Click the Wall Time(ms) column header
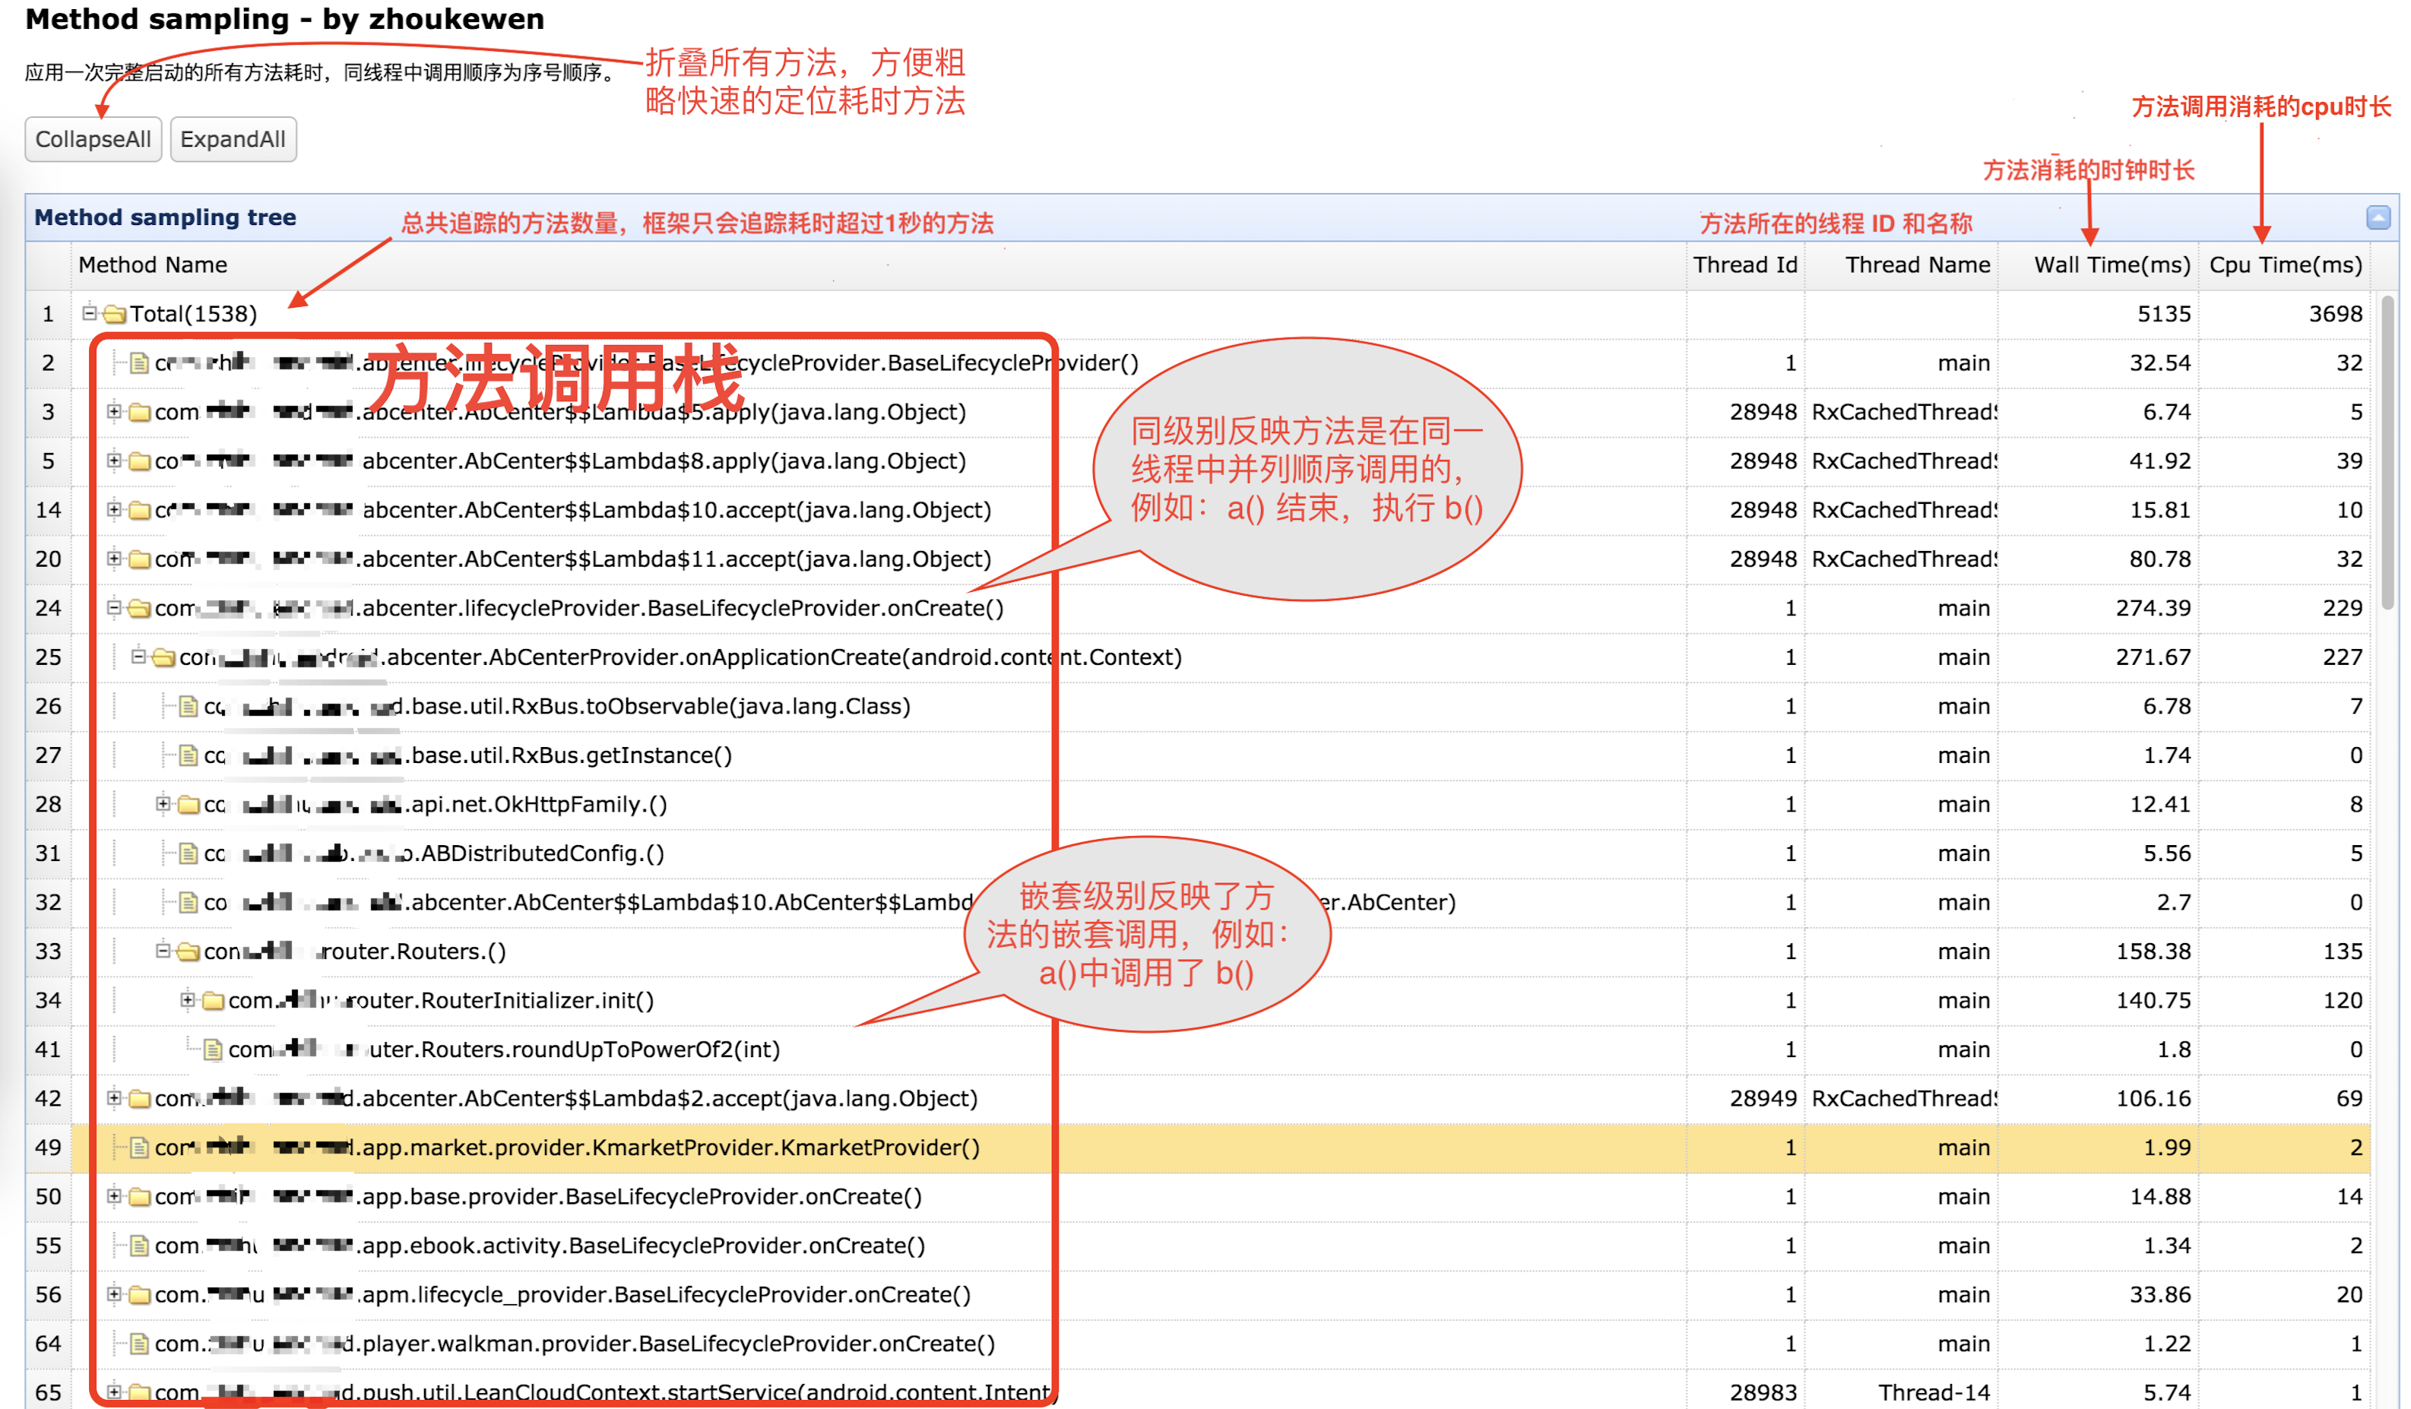 [x=2111, y=265]
